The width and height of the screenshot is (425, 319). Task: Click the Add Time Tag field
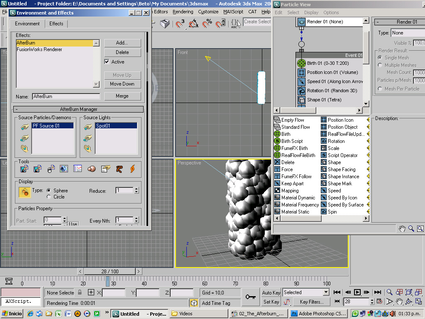221,303
